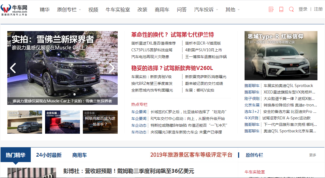
Task: Open 牛车实验室 in the navigation bar
Action: tap(118, 10)
